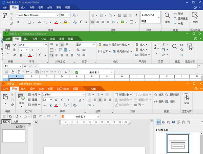The height and width of the screenshot is (154, 203).
Task: Click the 搜索 magnifier icon in Ashampoo Write
Action: [167, 16]
